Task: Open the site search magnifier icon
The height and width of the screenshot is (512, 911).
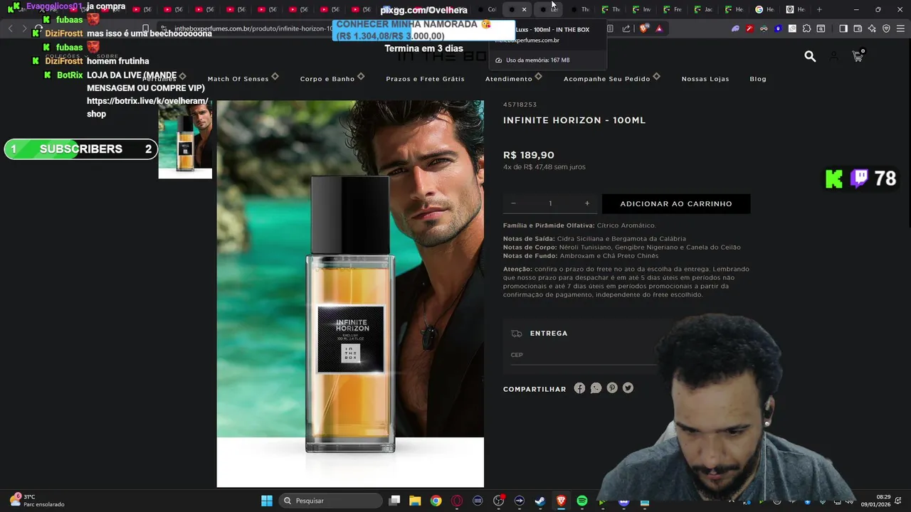Action: coord(810,56)
